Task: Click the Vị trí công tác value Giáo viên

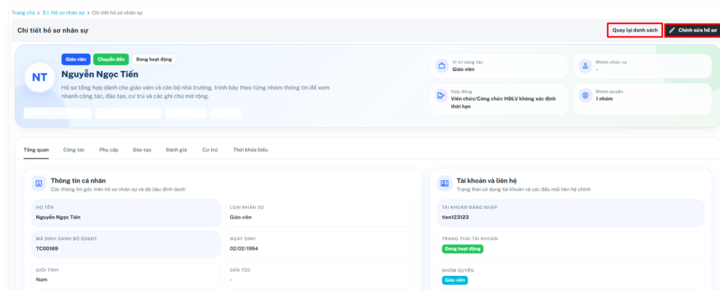Action: pos(463,69)
